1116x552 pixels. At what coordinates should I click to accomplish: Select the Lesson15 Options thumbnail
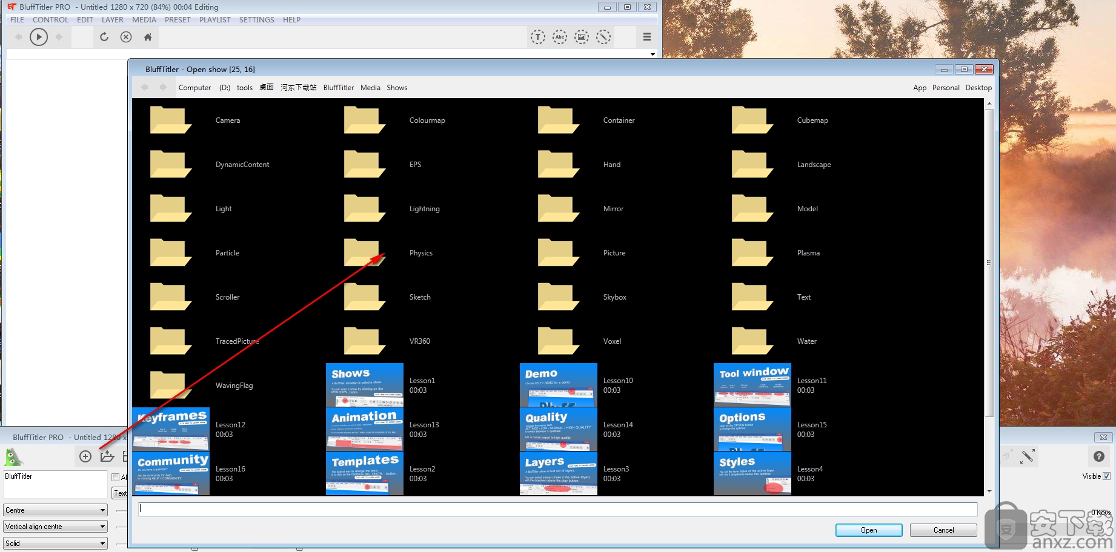[752, 429]
